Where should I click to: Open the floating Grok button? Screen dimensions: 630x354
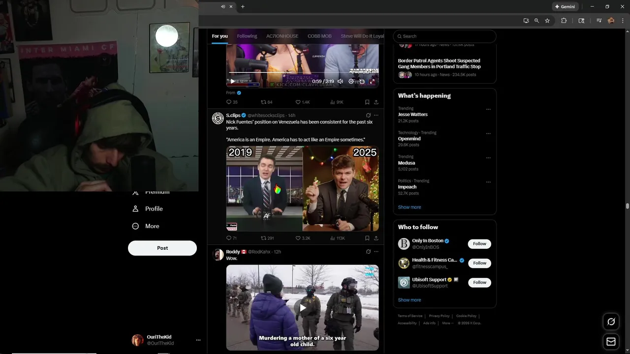click(611, 322)
